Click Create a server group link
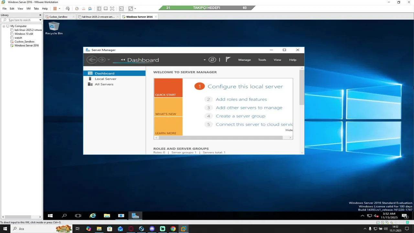This screenshot has width=414, height=233. click(240, 116)
